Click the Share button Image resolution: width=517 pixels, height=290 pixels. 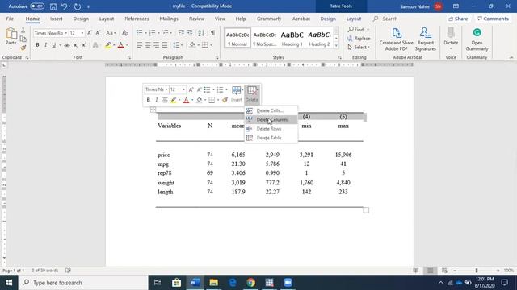pos(458,19)
